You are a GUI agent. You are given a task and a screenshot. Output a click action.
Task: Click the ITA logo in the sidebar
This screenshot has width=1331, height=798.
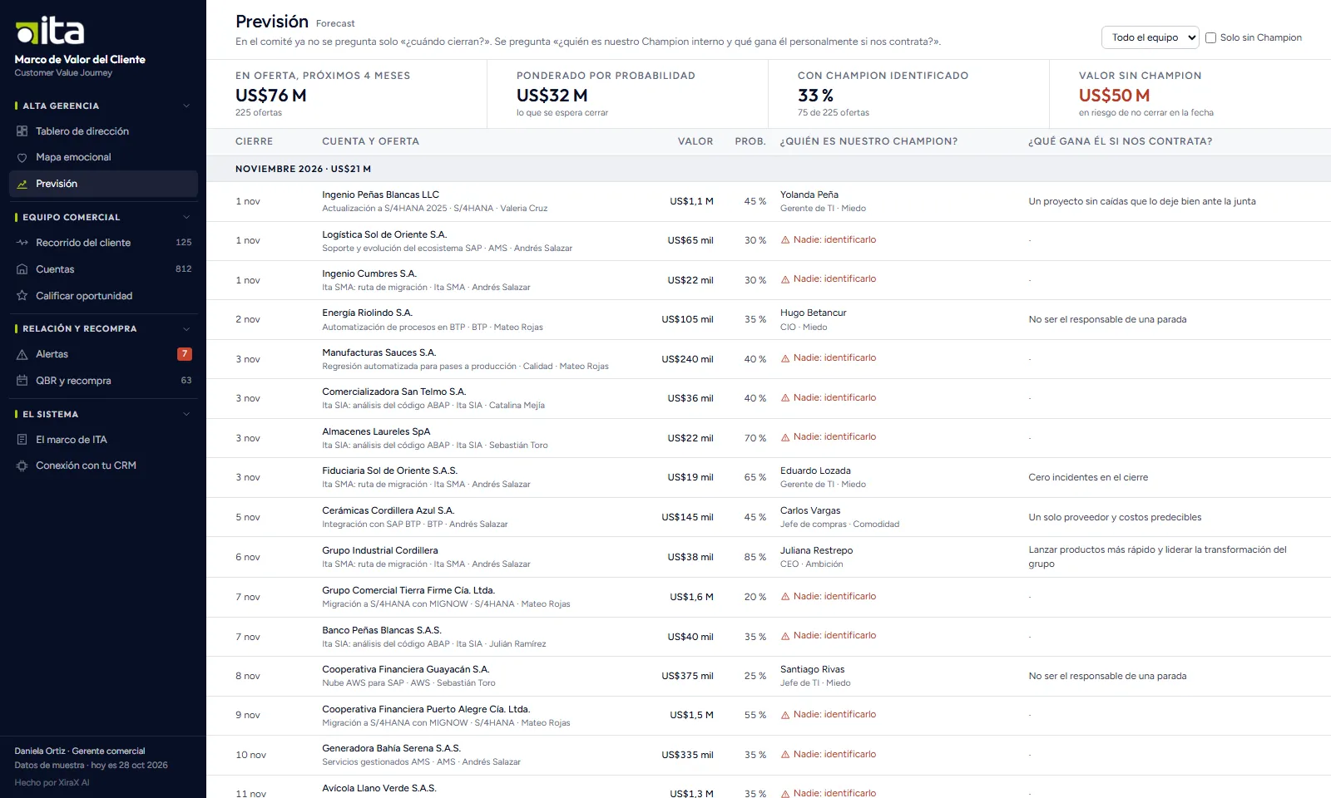coord(50,31)
